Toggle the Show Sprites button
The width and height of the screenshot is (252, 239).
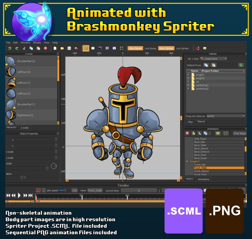click(x=166, y=48)
